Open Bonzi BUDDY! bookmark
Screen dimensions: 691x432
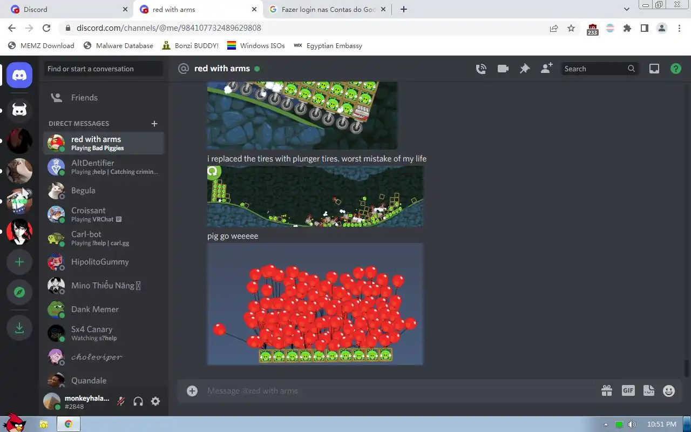[x=191, y=46]
